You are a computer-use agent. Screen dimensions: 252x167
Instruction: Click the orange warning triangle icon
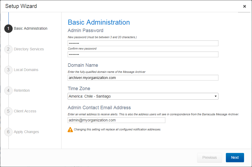(x=71, y=129)
